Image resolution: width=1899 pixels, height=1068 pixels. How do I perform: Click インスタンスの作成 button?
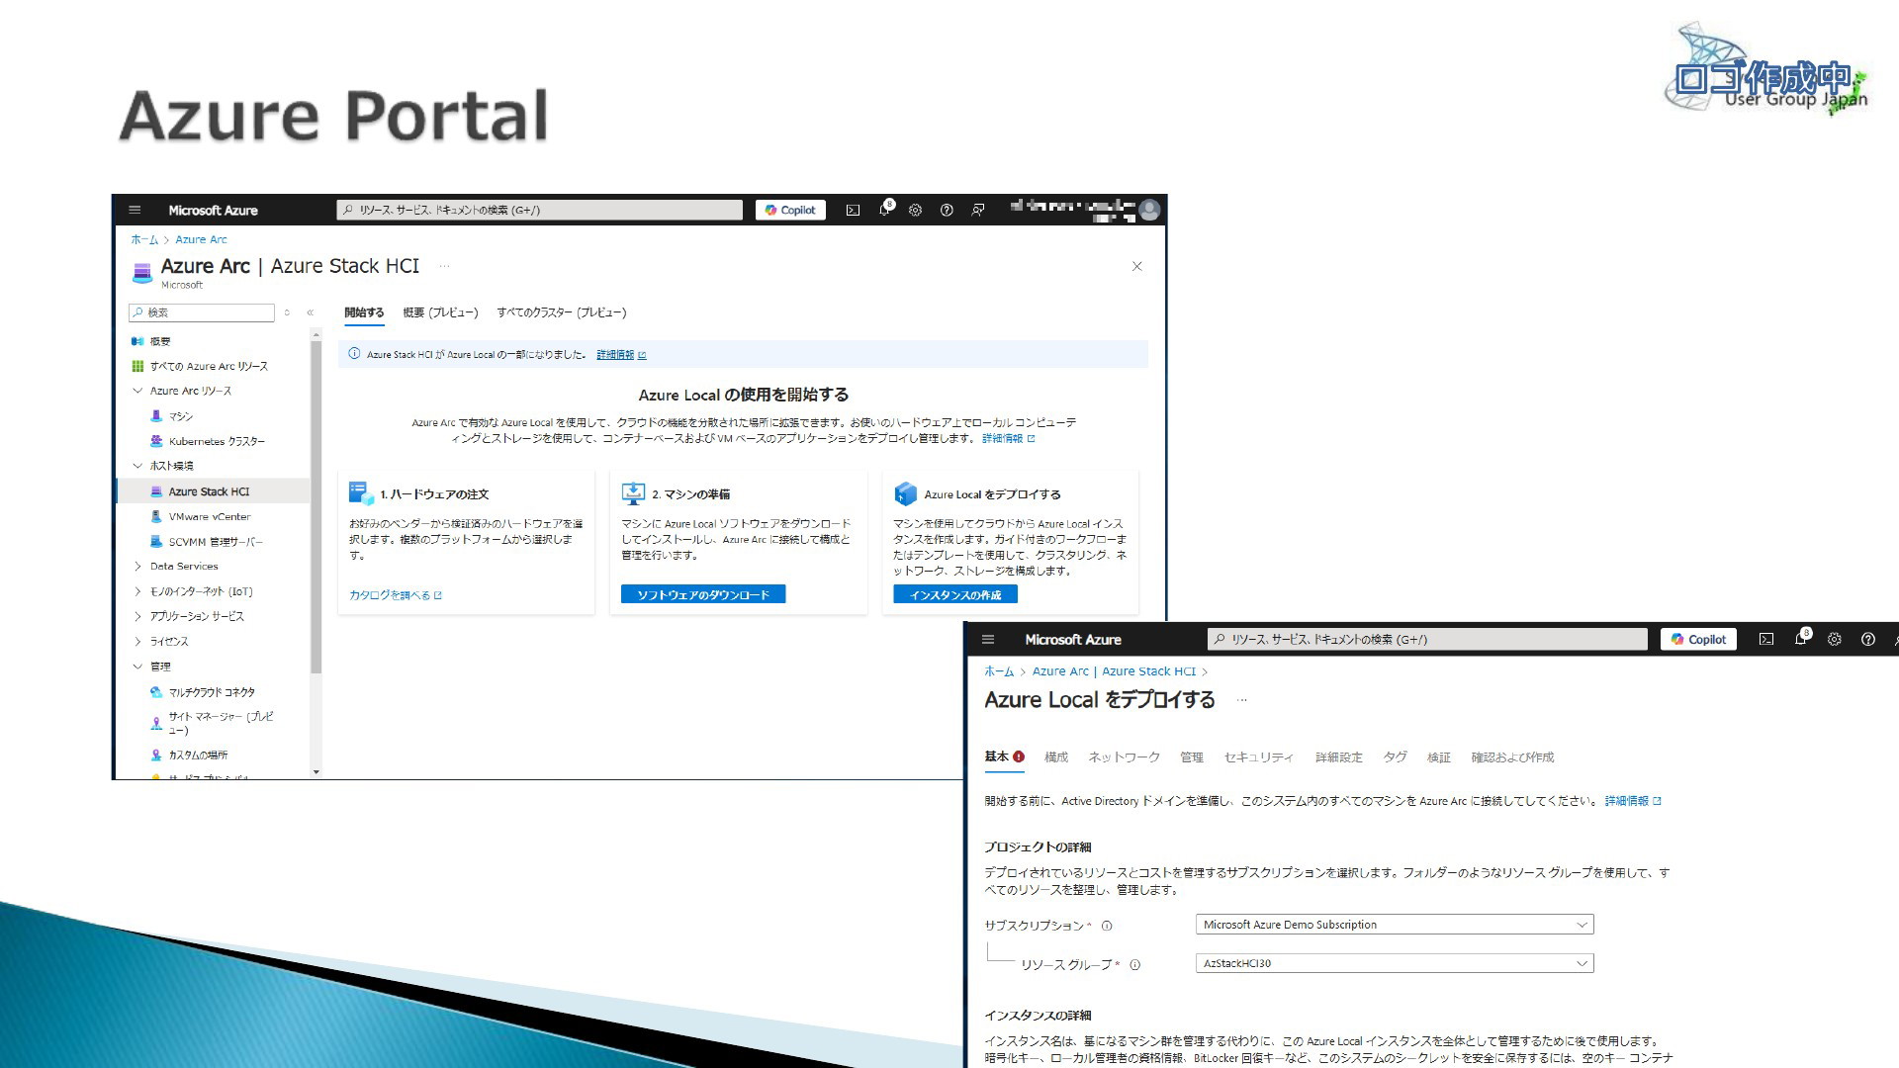955,595
